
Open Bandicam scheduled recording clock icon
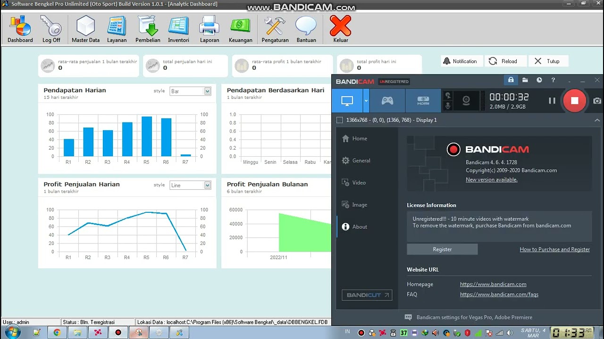539,80
